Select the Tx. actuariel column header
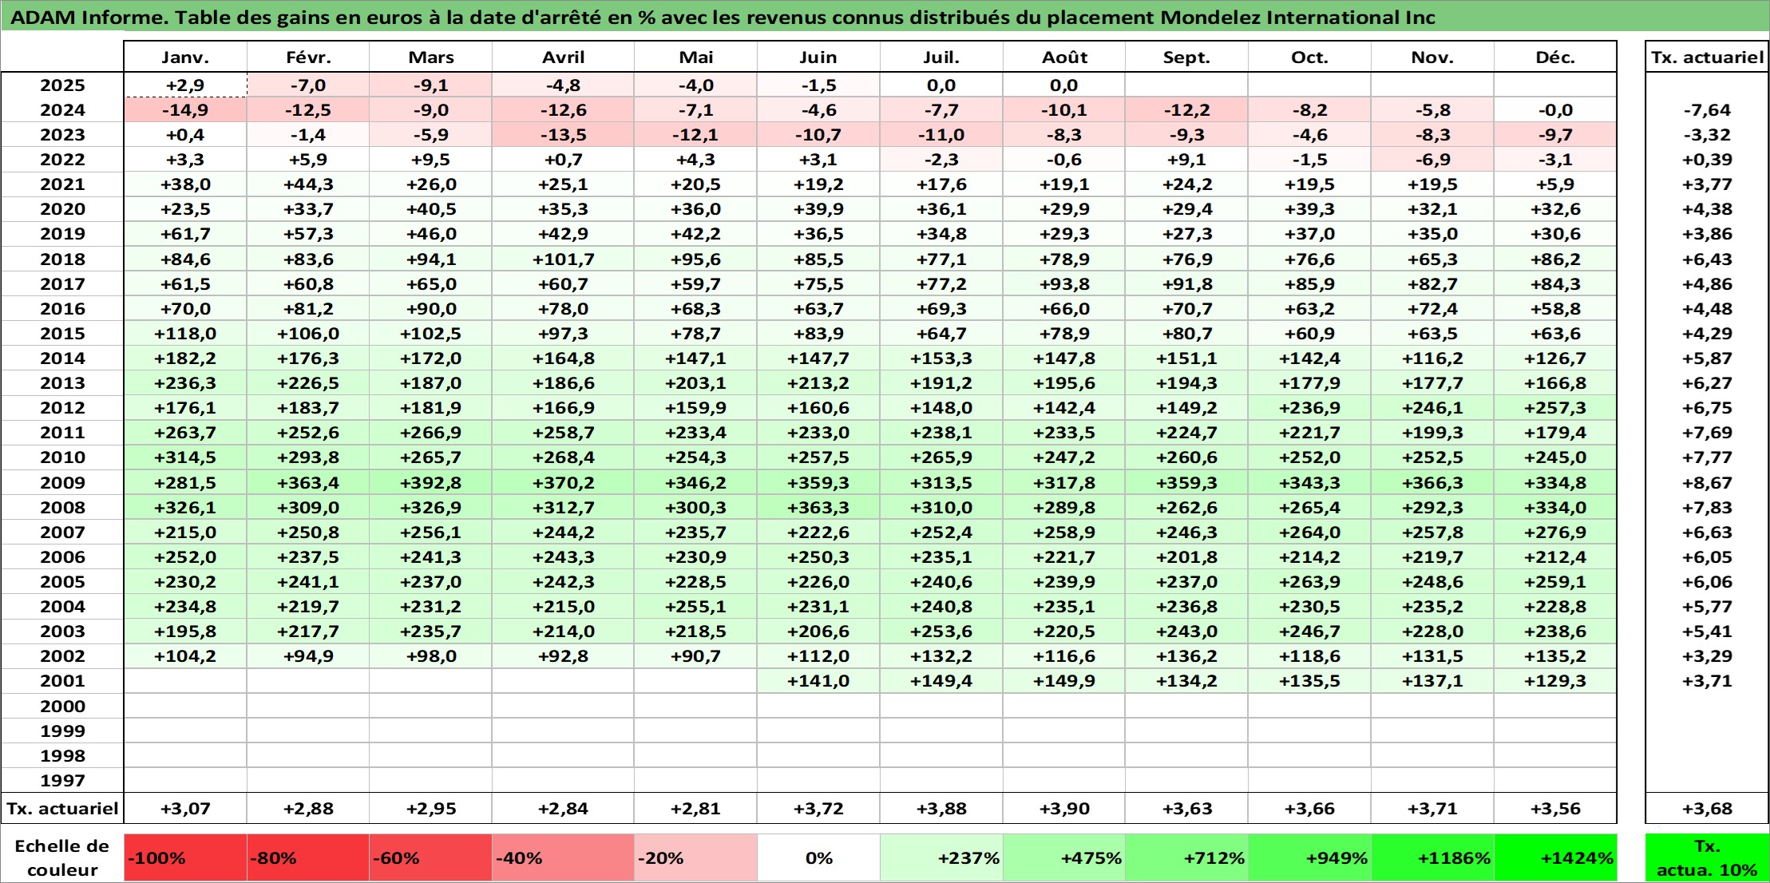The height and width of the screenshot is (883, 1770). [1707, 57]
